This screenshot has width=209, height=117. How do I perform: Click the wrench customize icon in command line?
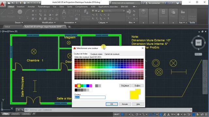(x=22, y=110)
